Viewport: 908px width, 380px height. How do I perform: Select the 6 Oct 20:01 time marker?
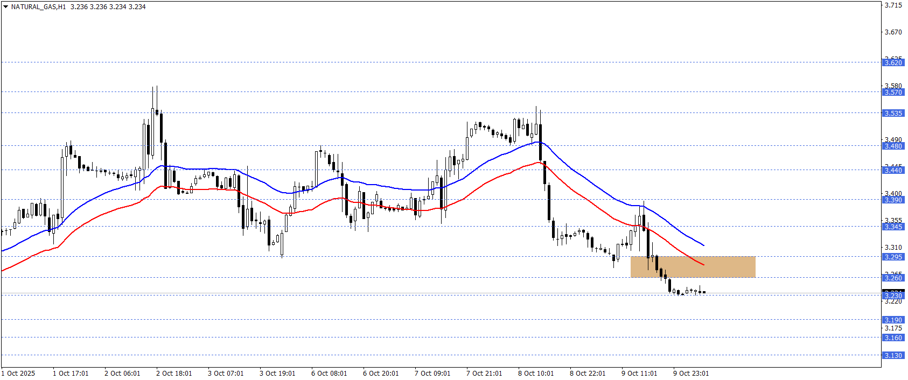tap(381, 374)
